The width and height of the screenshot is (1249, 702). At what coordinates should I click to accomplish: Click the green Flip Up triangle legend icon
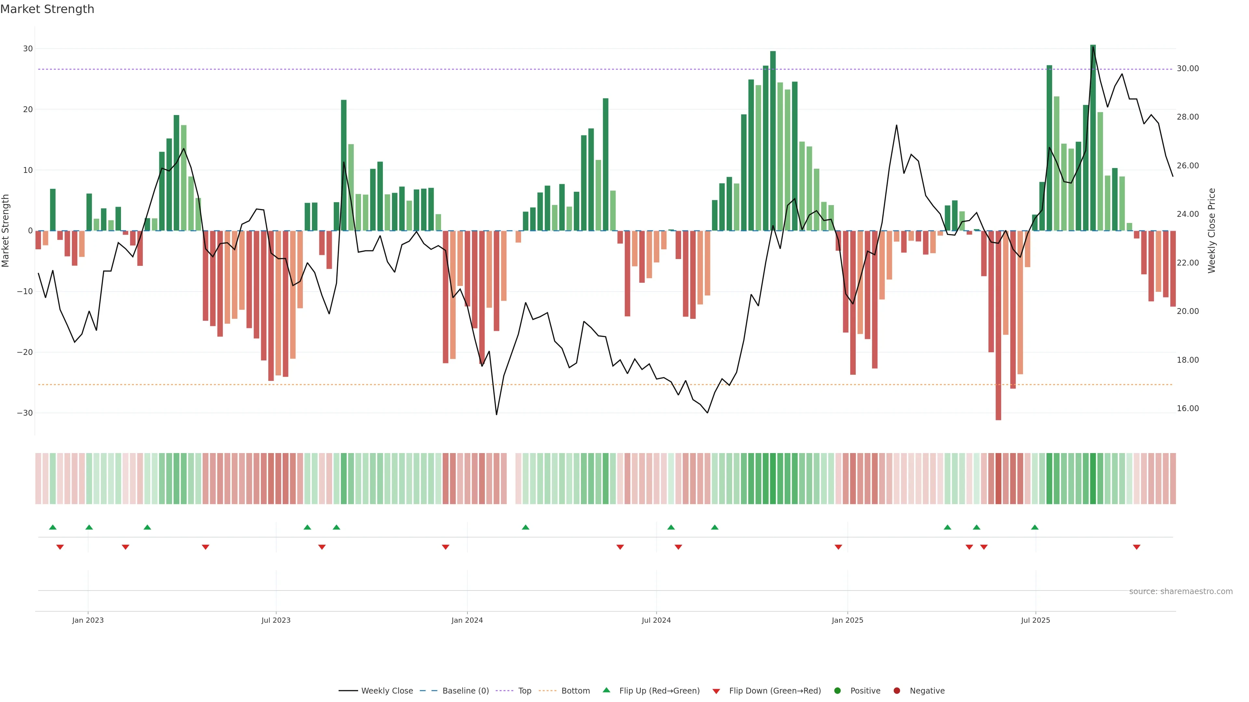coord(606,690)
